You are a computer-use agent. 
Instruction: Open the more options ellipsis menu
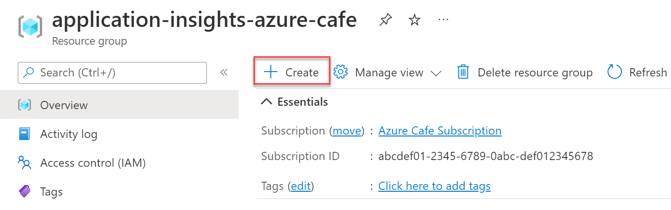click(443, 20)
